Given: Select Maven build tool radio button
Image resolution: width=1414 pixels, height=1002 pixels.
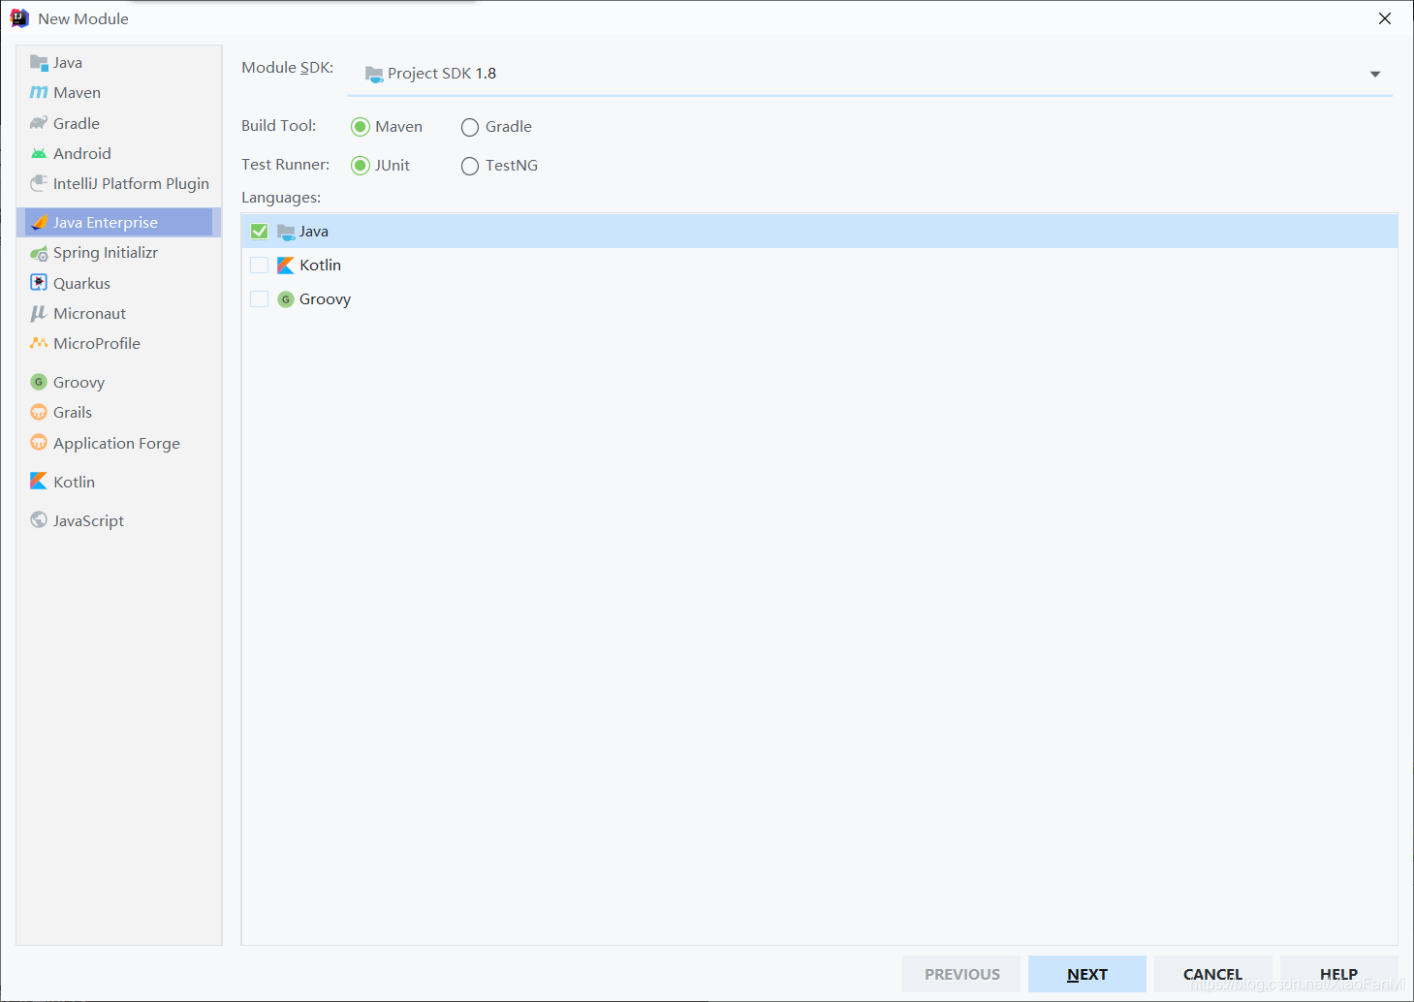Looking at the screenshot, I should 361,127.
